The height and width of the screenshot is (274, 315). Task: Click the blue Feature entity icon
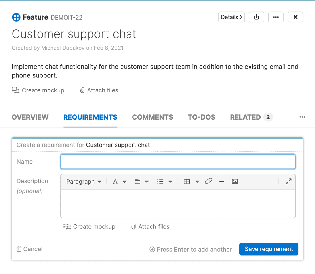pos(16,17)
